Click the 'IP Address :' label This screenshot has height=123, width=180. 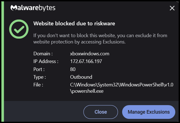click(46, 61)
